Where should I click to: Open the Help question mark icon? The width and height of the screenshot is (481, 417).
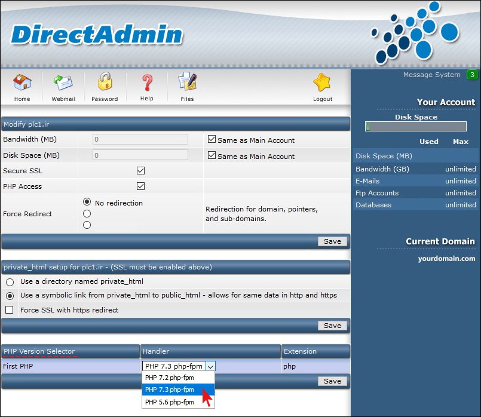tap(147, 82)
